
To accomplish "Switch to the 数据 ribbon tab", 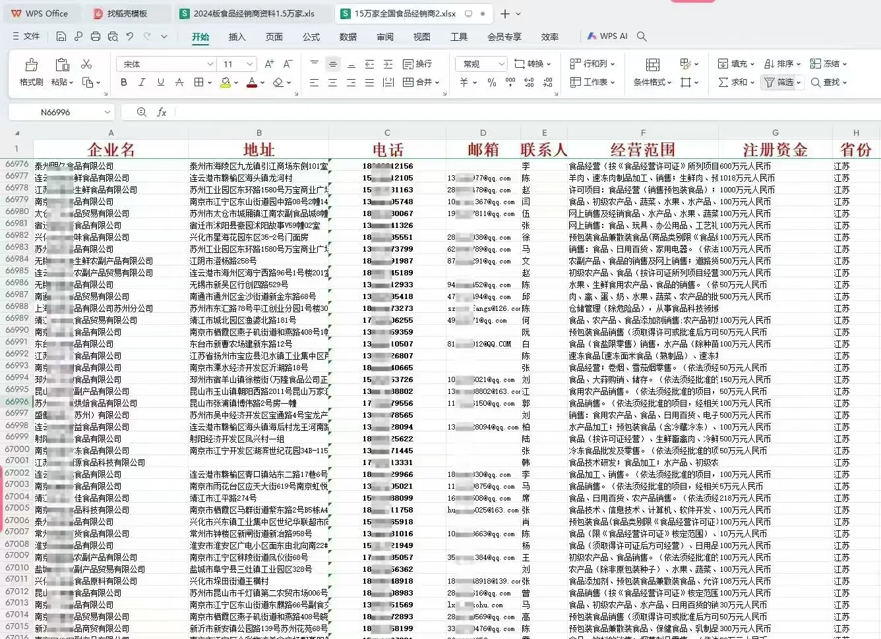I will (348, 37).
